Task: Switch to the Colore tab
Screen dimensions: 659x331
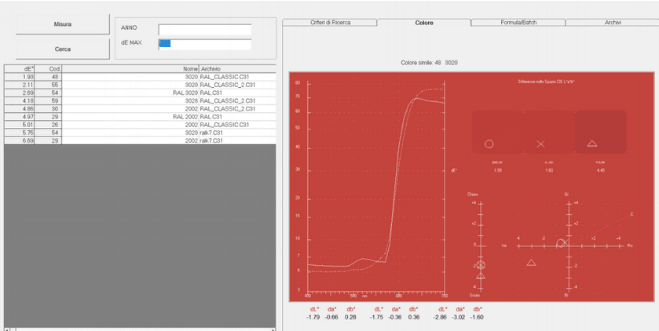Action: point(424,23)
